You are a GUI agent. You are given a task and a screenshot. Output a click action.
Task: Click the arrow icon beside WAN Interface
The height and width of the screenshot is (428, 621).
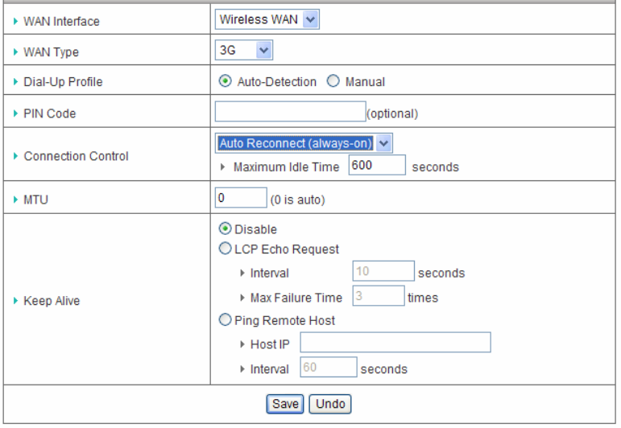click(18, 22)
